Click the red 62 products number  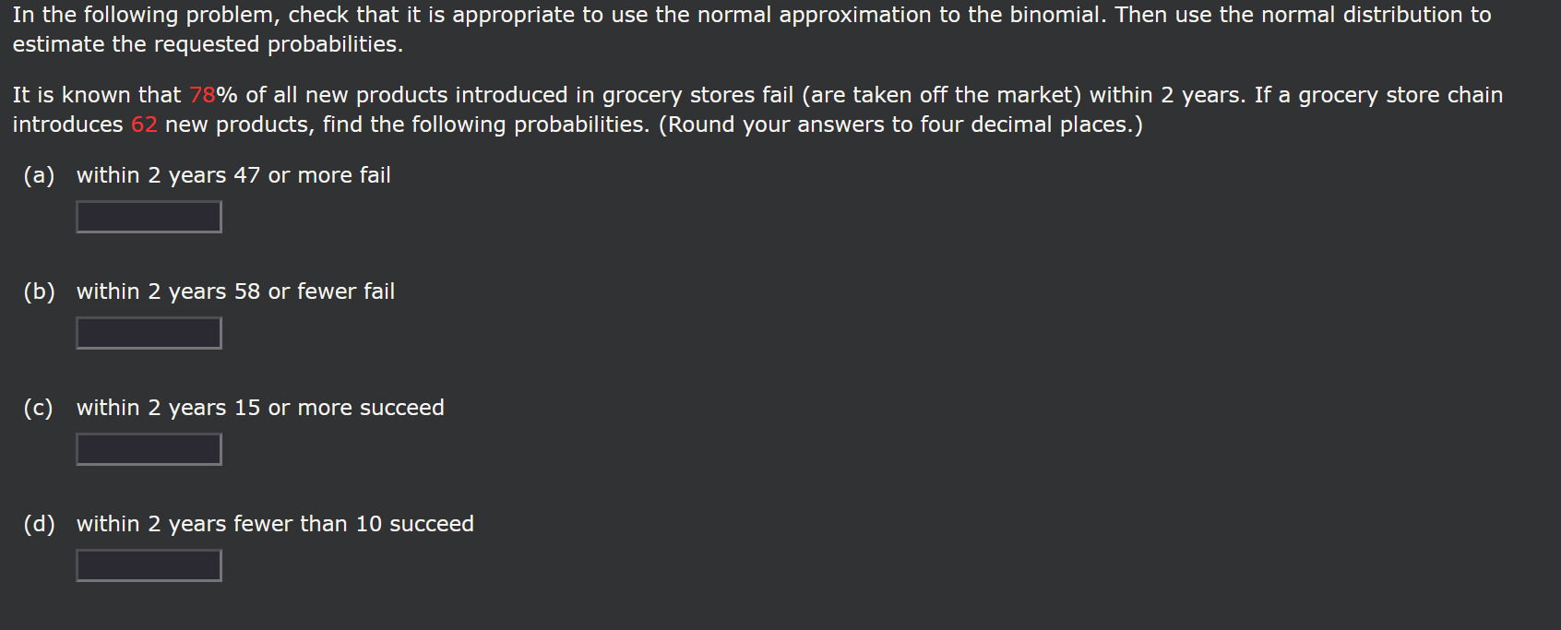click(144, 125)
